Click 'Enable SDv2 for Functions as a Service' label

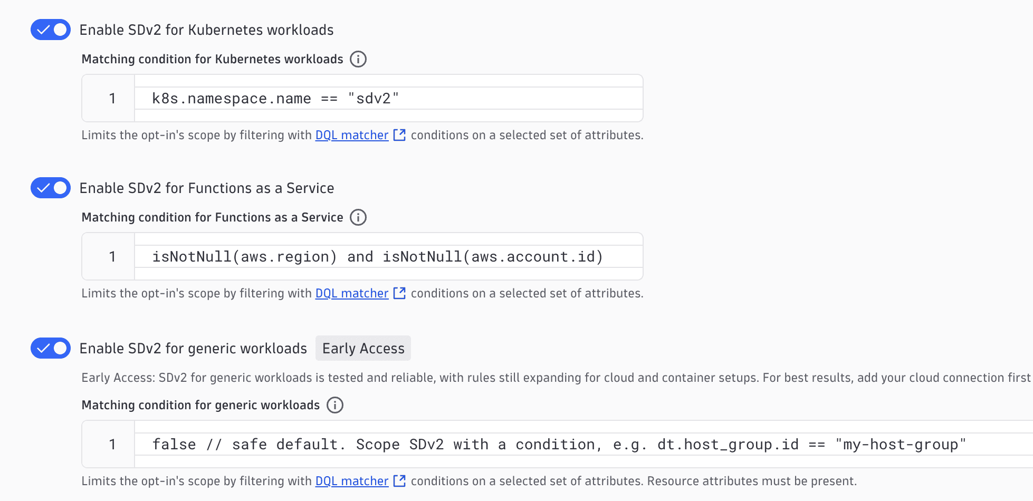pyautogui.click(x=207, y=188)
